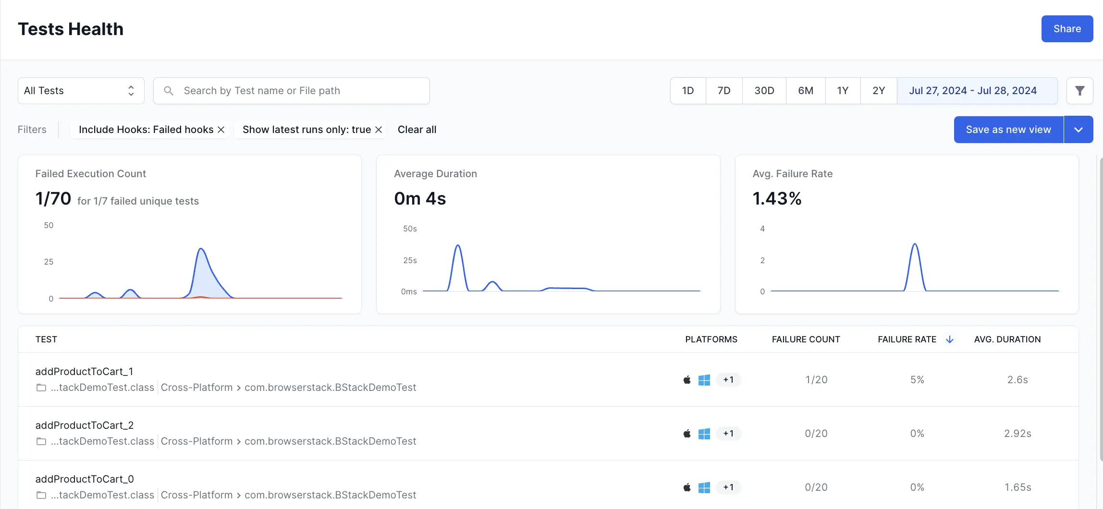Image resolution: width=1103 pixels, height=509 pixels.
Task: Select the 30D time range
Action: (x=764, y=91)
